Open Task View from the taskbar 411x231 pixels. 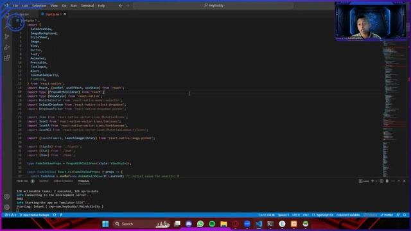point(177,224)
